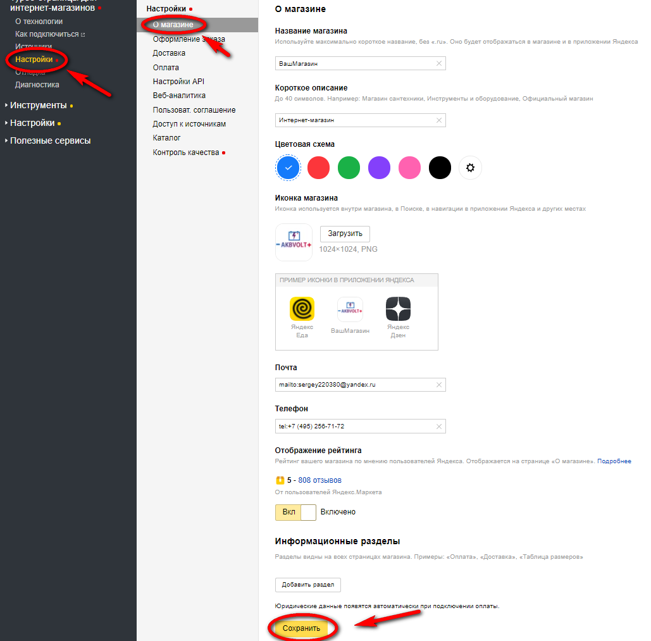This screenshot has width=651, height=641.
Task: Choose the pink color scheme
Action: click(x=409, y=168)
